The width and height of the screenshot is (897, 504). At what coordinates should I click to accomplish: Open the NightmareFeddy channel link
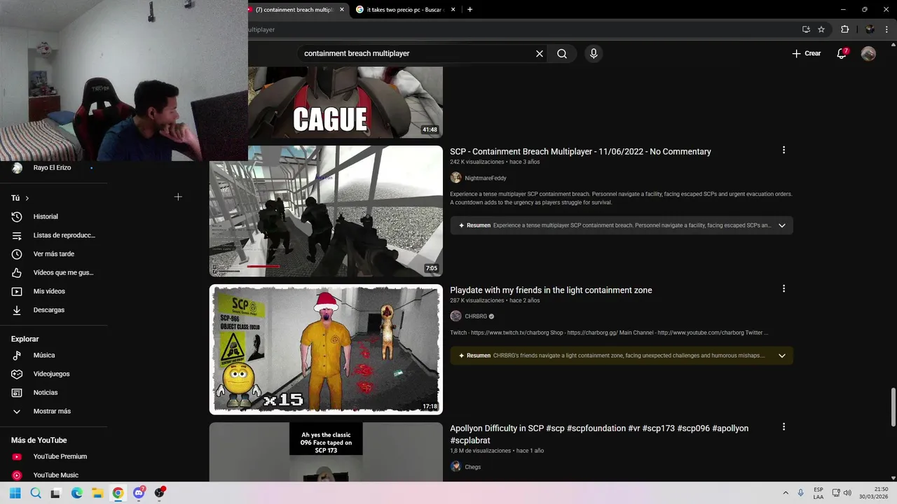tap(485, 178)
